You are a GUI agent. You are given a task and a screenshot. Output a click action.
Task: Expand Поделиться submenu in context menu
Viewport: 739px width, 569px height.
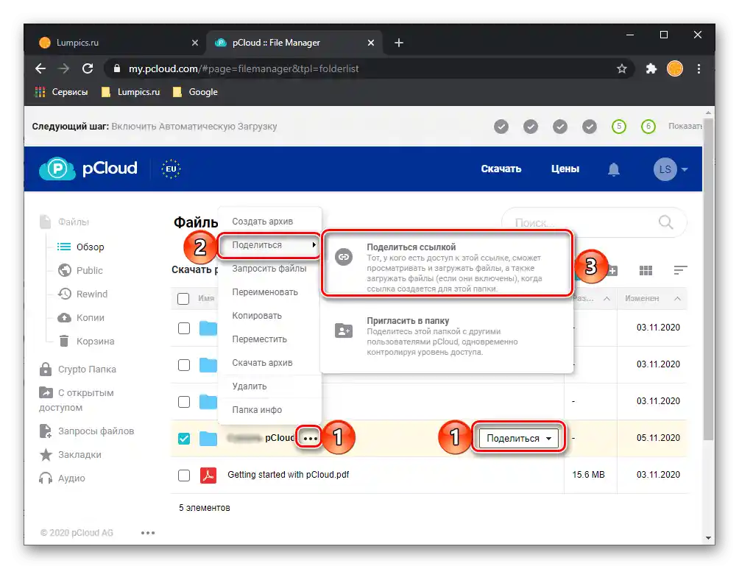pyautogui.click(x=269, y=245)
